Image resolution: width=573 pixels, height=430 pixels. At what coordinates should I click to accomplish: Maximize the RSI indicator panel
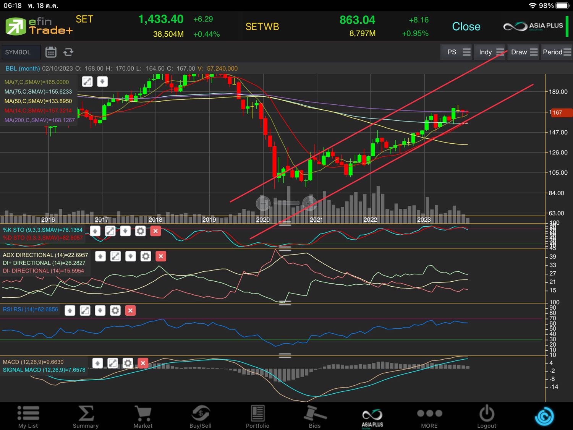click(85, 310)
